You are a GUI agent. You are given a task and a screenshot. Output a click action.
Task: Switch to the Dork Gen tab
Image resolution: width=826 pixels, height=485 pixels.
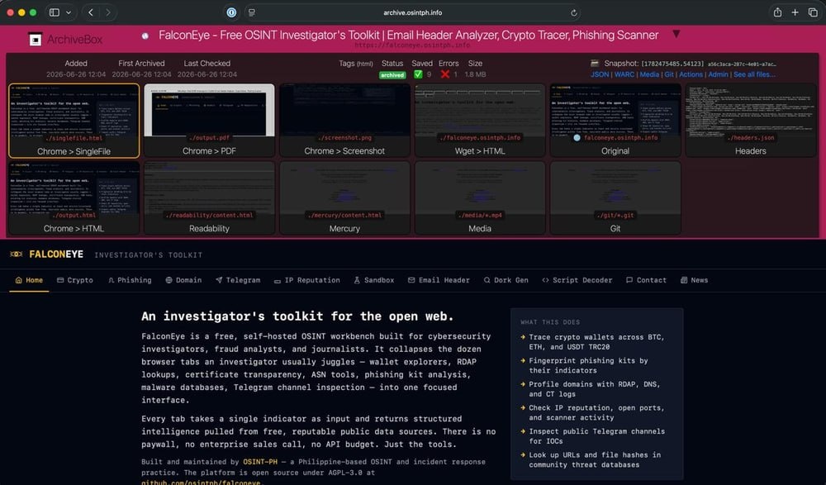click(506, 280)
